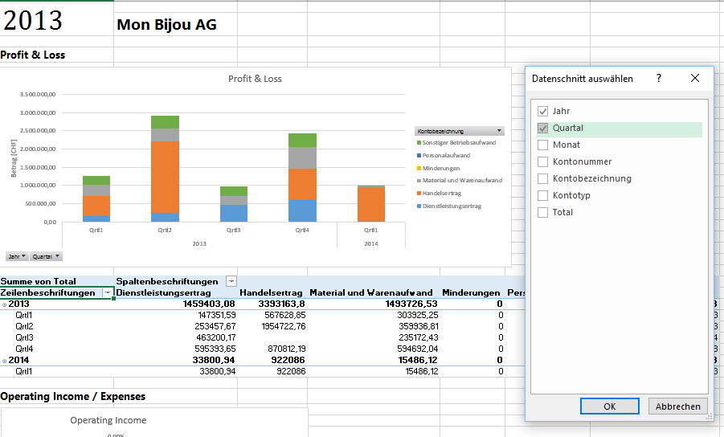This screenshot has height=437, width=724.
Task: Click the orange Handelsertrag legend swatch
Action: tap(419, 194)
